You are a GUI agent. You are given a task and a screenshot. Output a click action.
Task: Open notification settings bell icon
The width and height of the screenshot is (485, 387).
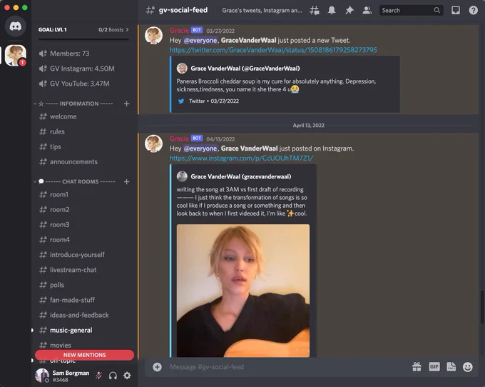[x=332, y=10]
